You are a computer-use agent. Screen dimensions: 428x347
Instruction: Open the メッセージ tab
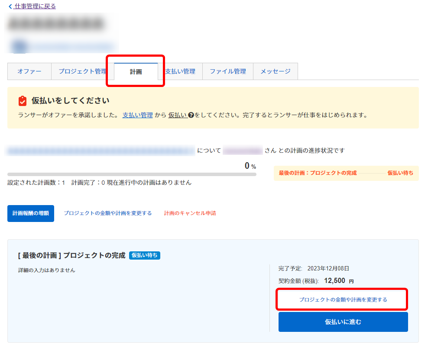[276, 71]
